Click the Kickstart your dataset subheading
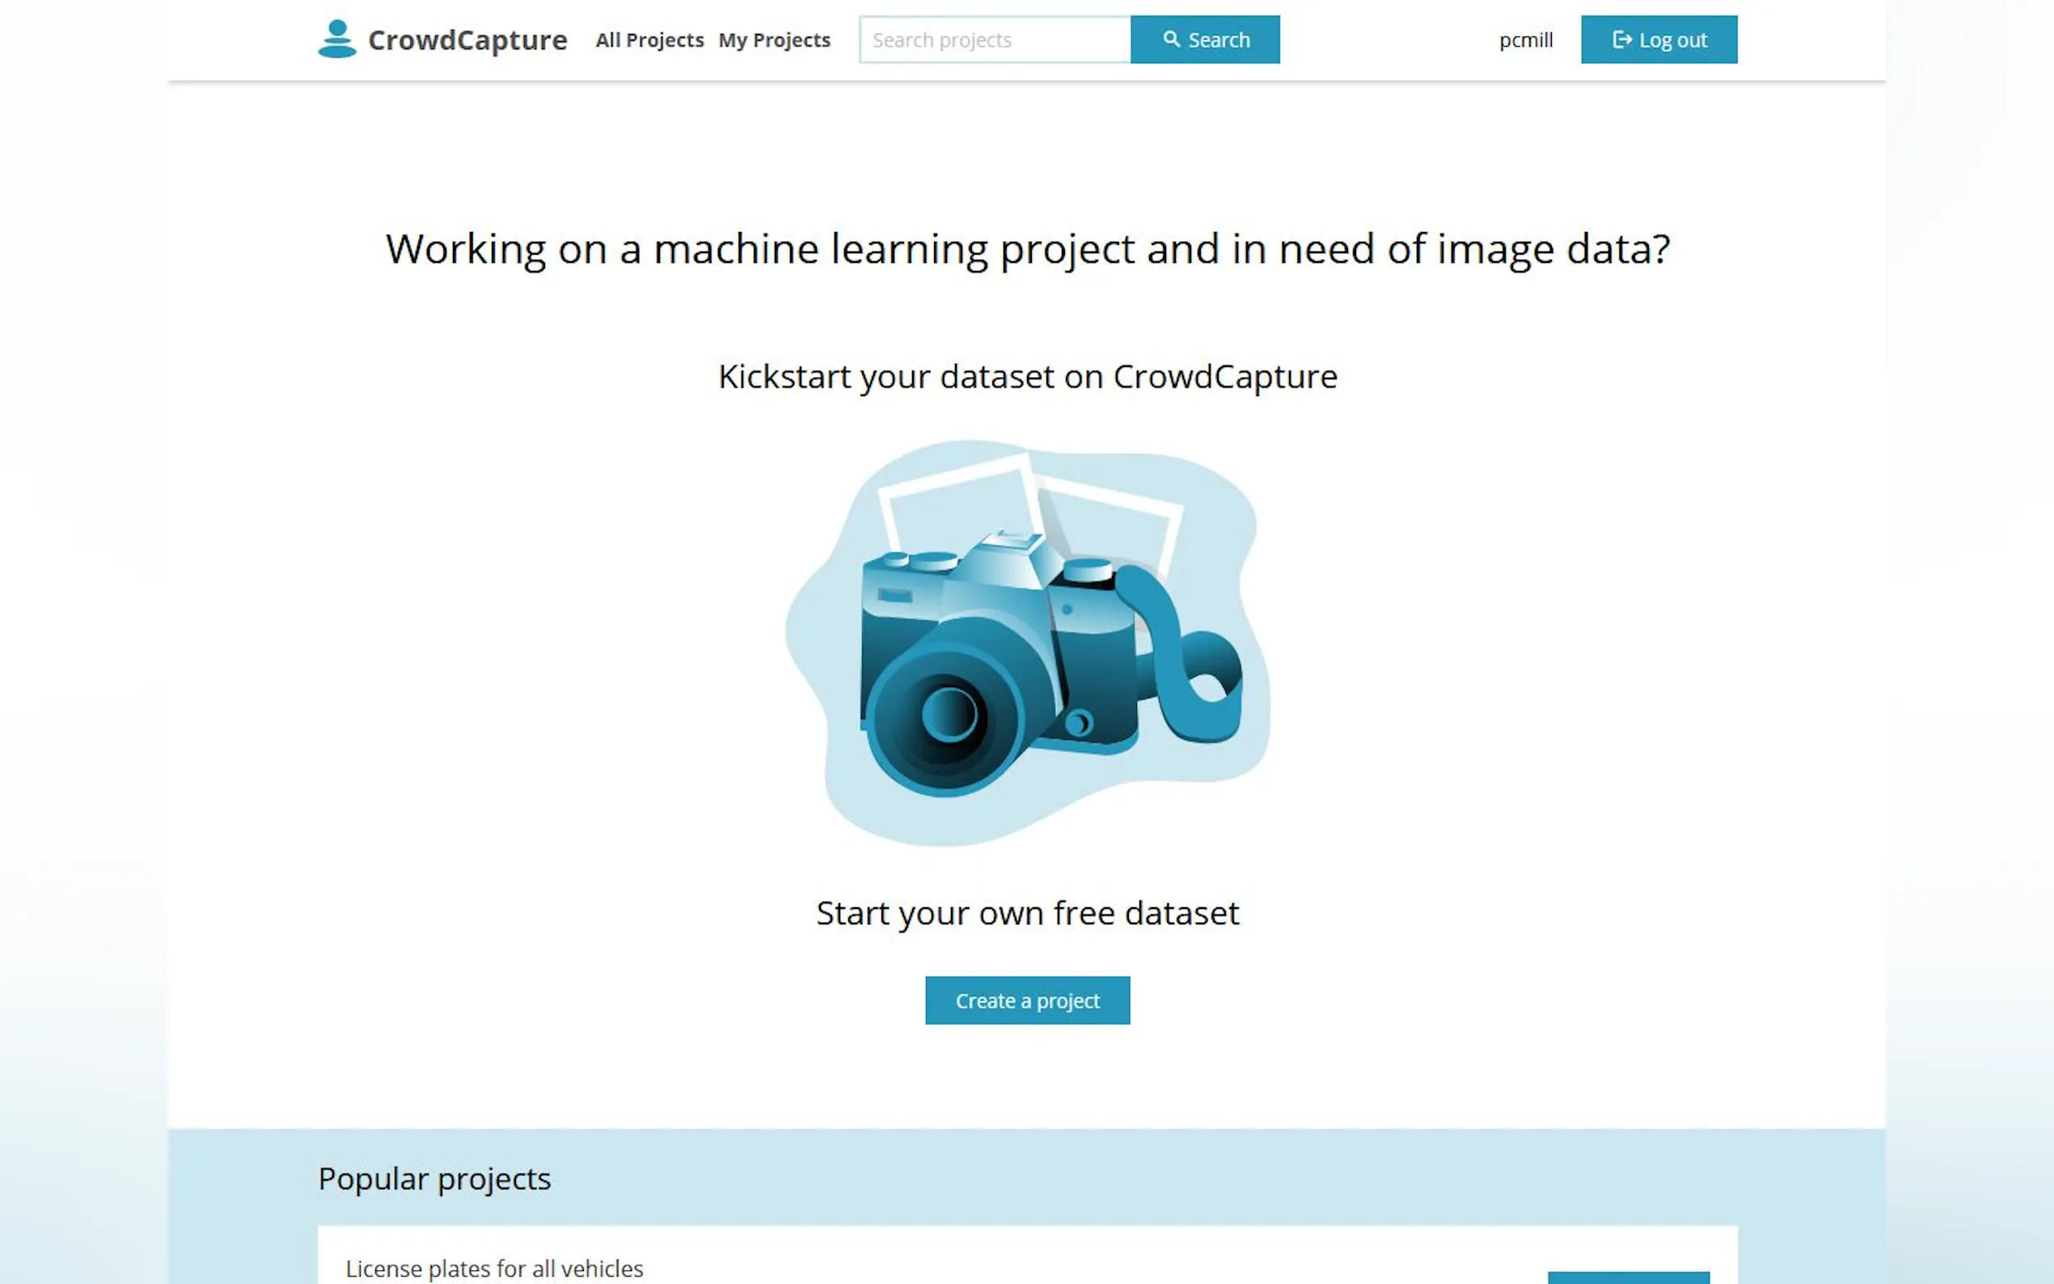The image size is (2054, 1284). click(x=1028, y=376)
